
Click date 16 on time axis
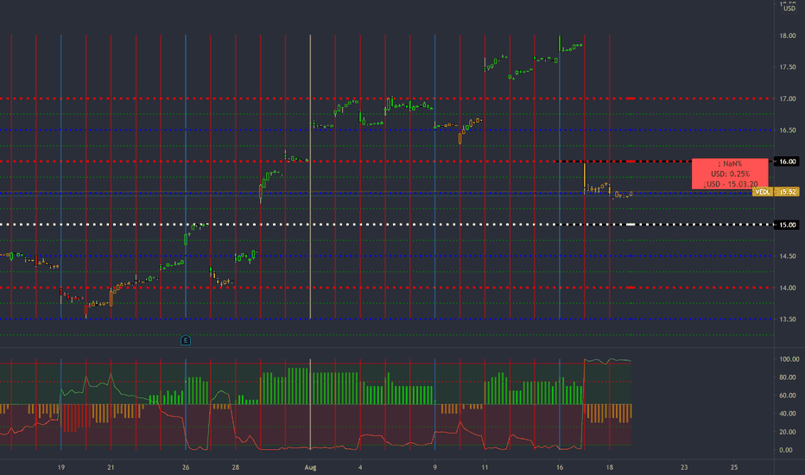coord(560,468)
